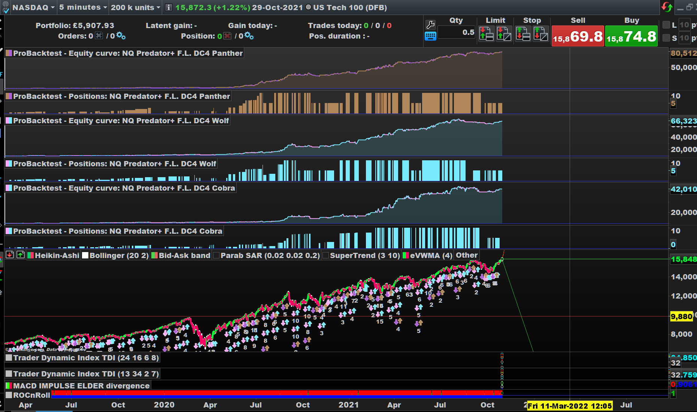The width and height of the screenshot is (697, 412).
Task: Expand the 5 minutes timeframe dropdown
Action: pos(83,7)
